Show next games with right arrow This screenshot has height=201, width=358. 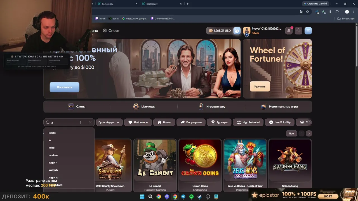click(x=309, y=133)
